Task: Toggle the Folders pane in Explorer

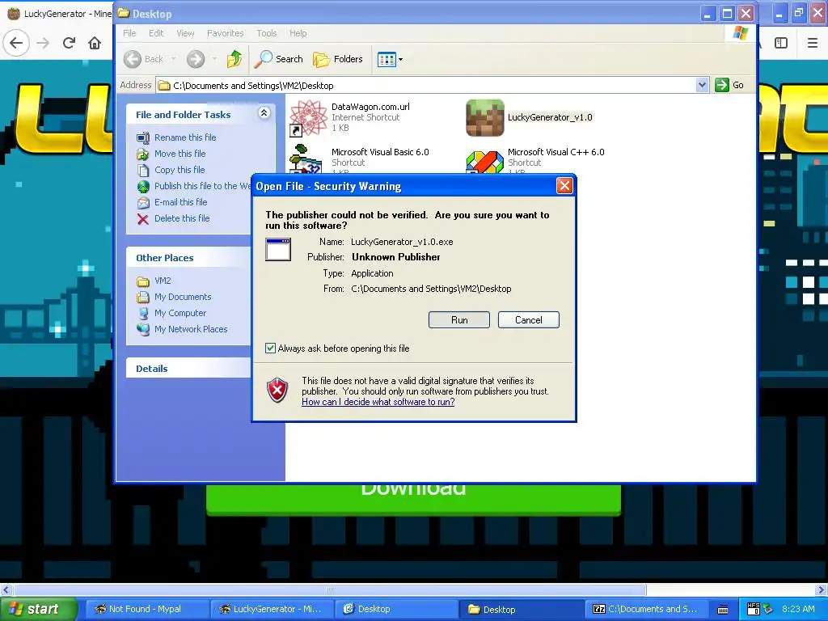Action: (338, 59)
